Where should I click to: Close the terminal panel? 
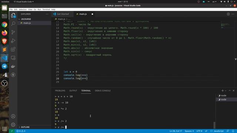click(234, 91)
